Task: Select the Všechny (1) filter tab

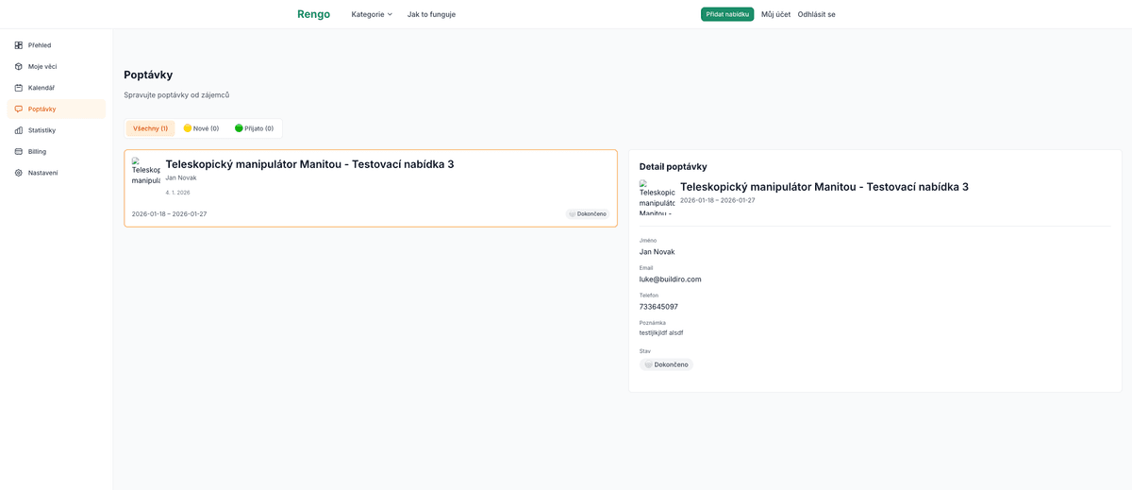Action: (150, 128)
